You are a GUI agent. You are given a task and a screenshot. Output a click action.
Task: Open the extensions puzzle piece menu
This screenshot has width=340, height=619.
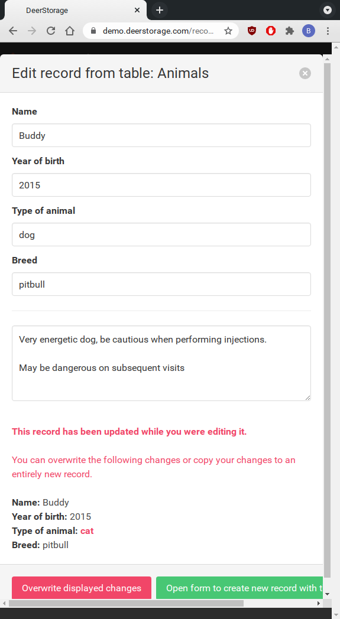point(290,31)
